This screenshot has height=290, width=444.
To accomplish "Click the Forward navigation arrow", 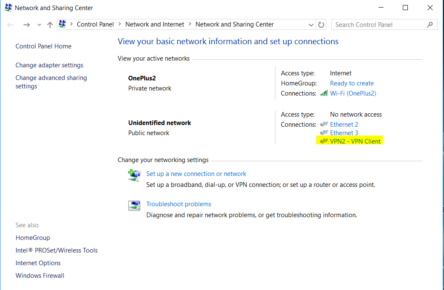I will coord(26,25).
